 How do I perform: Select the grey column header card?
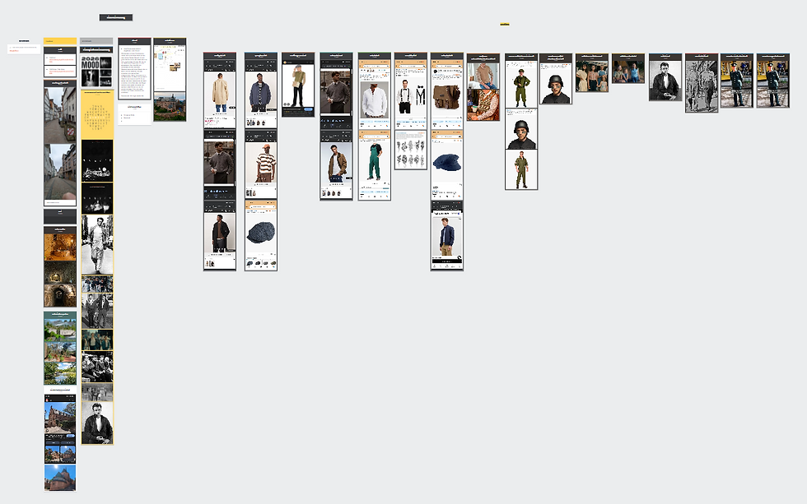[96, 41]
